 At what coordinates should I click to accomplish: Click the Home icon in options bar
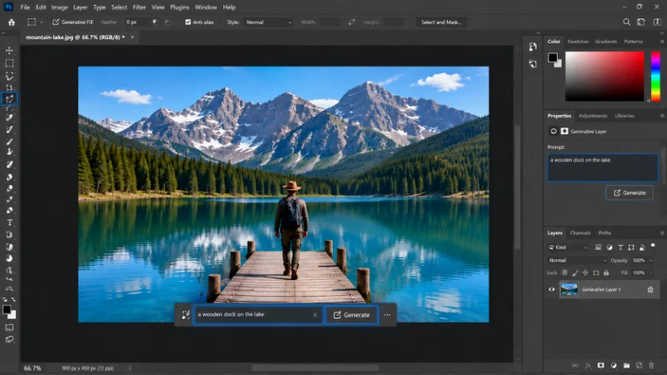click(x=12, y=22)
